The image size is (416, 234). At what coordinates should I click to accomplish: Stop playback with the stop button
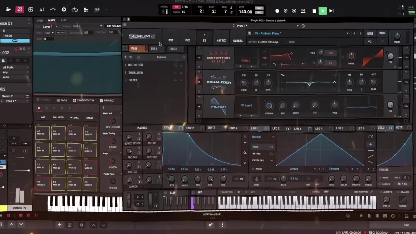pyautogui.click(x=314, y=11)
